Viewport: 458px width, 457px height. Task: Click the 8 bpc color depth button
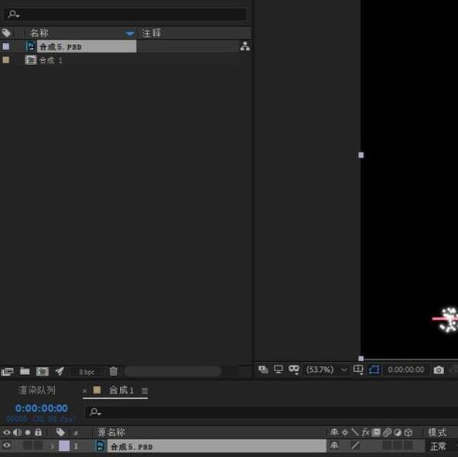pyautogui.click(x=87, y=372)
